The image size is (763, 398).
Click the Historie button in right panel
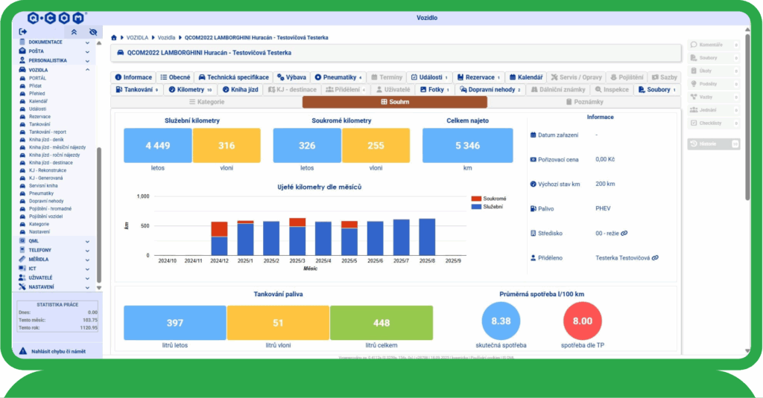click(713, 143)
